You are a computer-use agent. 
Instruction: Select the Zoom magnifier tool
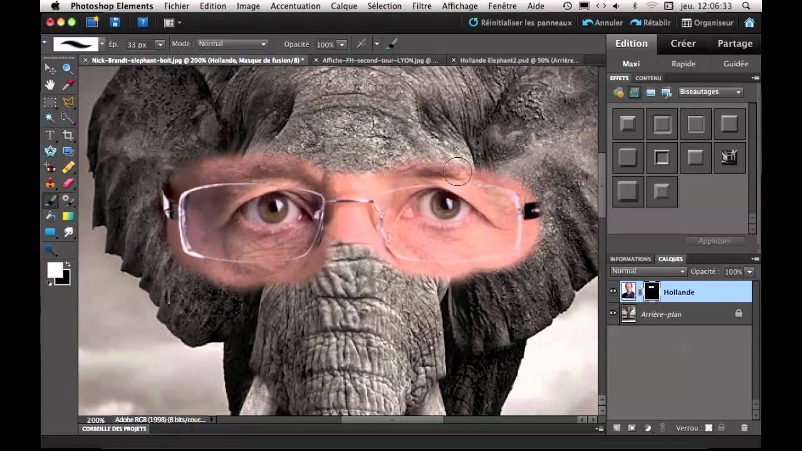coord(68,68)
